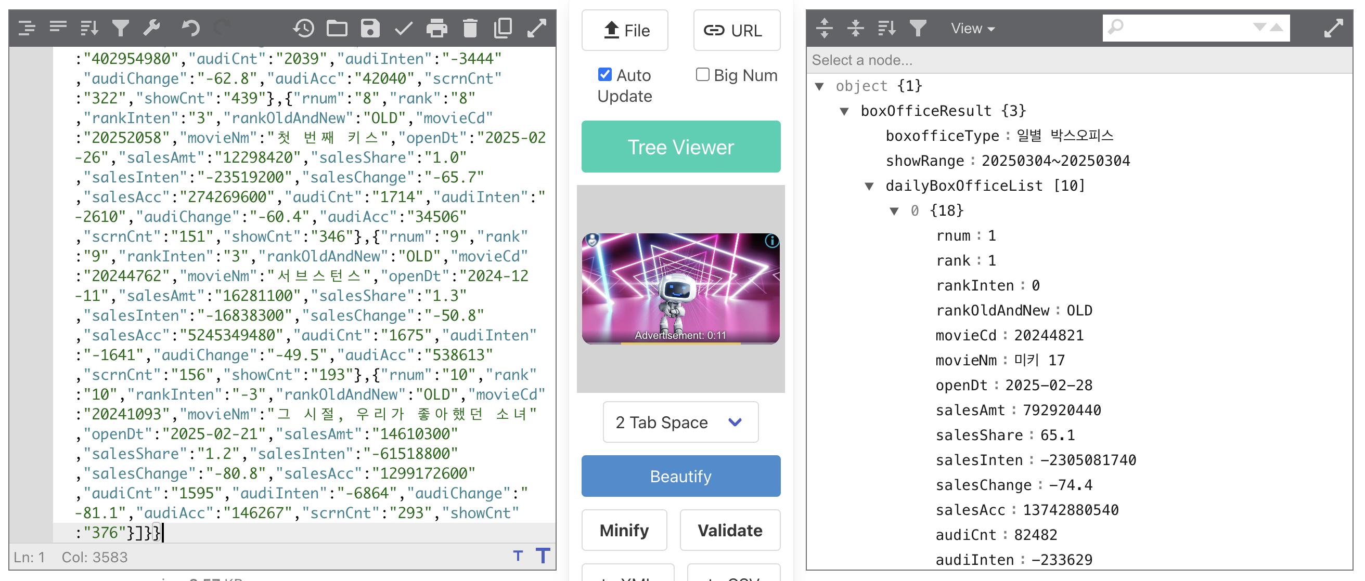The image size is (1365, 581).
Task: Click the tree viewer search field
Action: pyautogui.click(x=1186, y=28)
